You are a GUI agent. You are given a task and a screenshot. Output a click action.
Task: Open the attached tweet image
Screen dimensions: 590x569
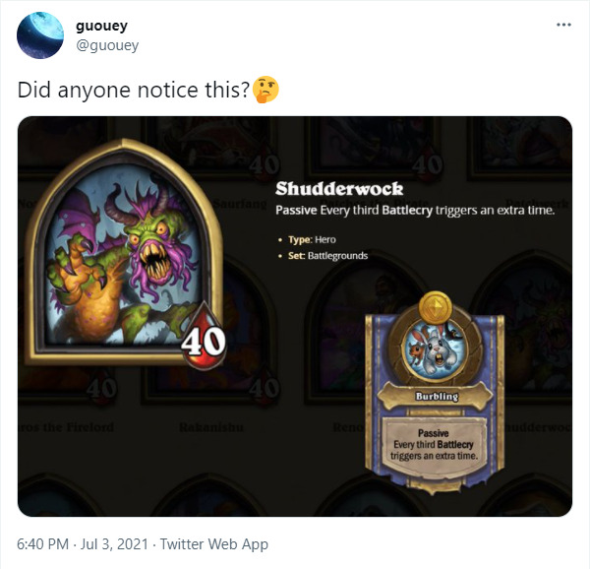click(295, 316)
